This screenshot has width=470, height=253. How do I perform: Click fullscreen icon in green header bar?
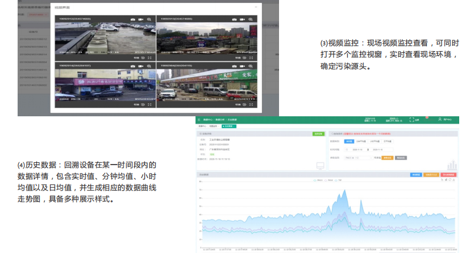tap(411, 120)
